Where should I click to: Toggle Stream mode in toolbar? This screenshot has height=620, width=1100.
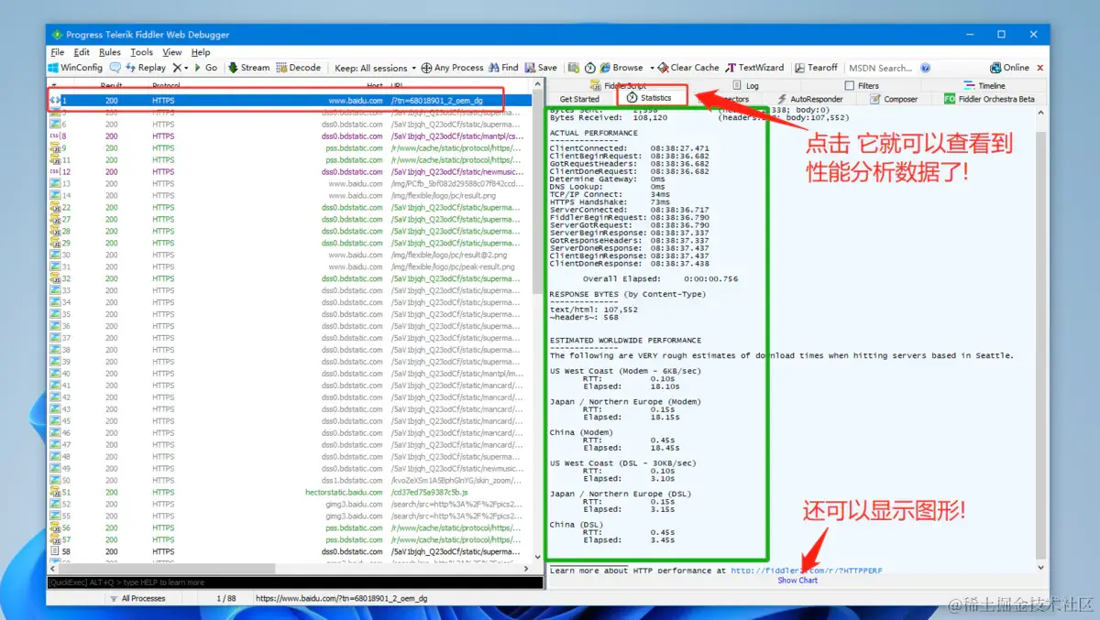(x=249, y=68)
